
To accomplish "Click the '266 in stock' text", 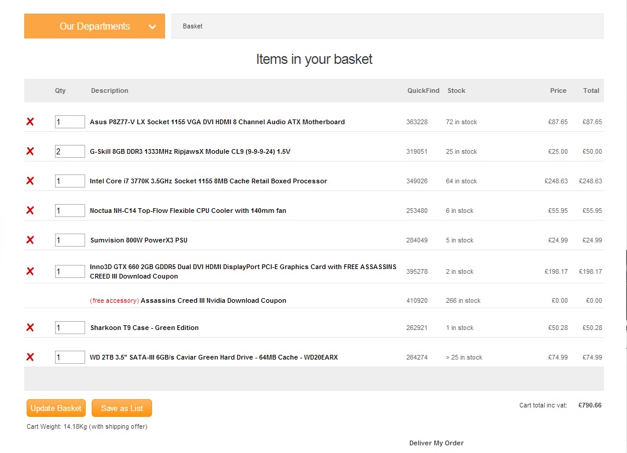I will (x=463, y=300).
